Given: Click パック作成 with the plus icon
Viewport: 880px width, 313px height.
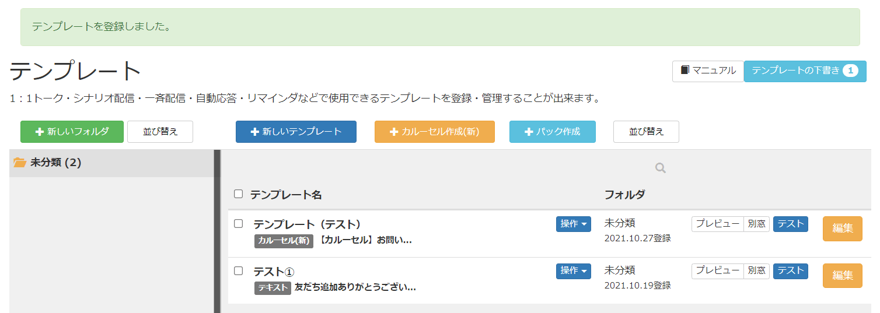Looking at the screenshot, I should tap(553, 132).
